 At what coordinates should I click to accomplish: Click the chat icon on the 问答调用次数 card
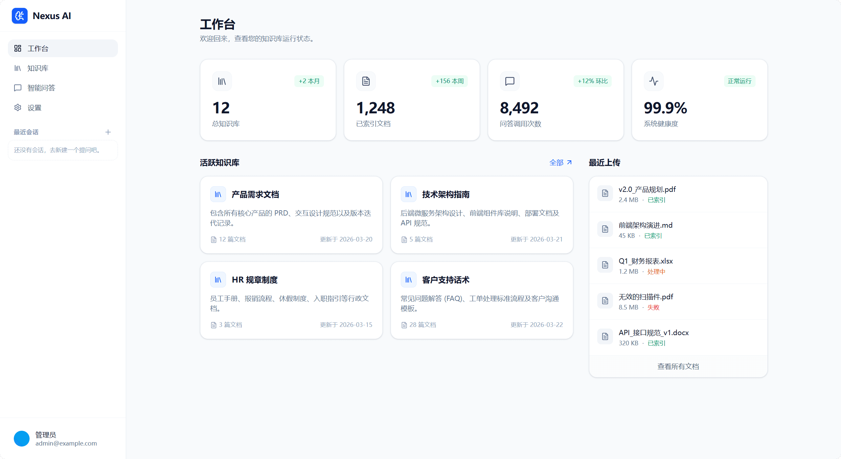(x=510, y=81)
